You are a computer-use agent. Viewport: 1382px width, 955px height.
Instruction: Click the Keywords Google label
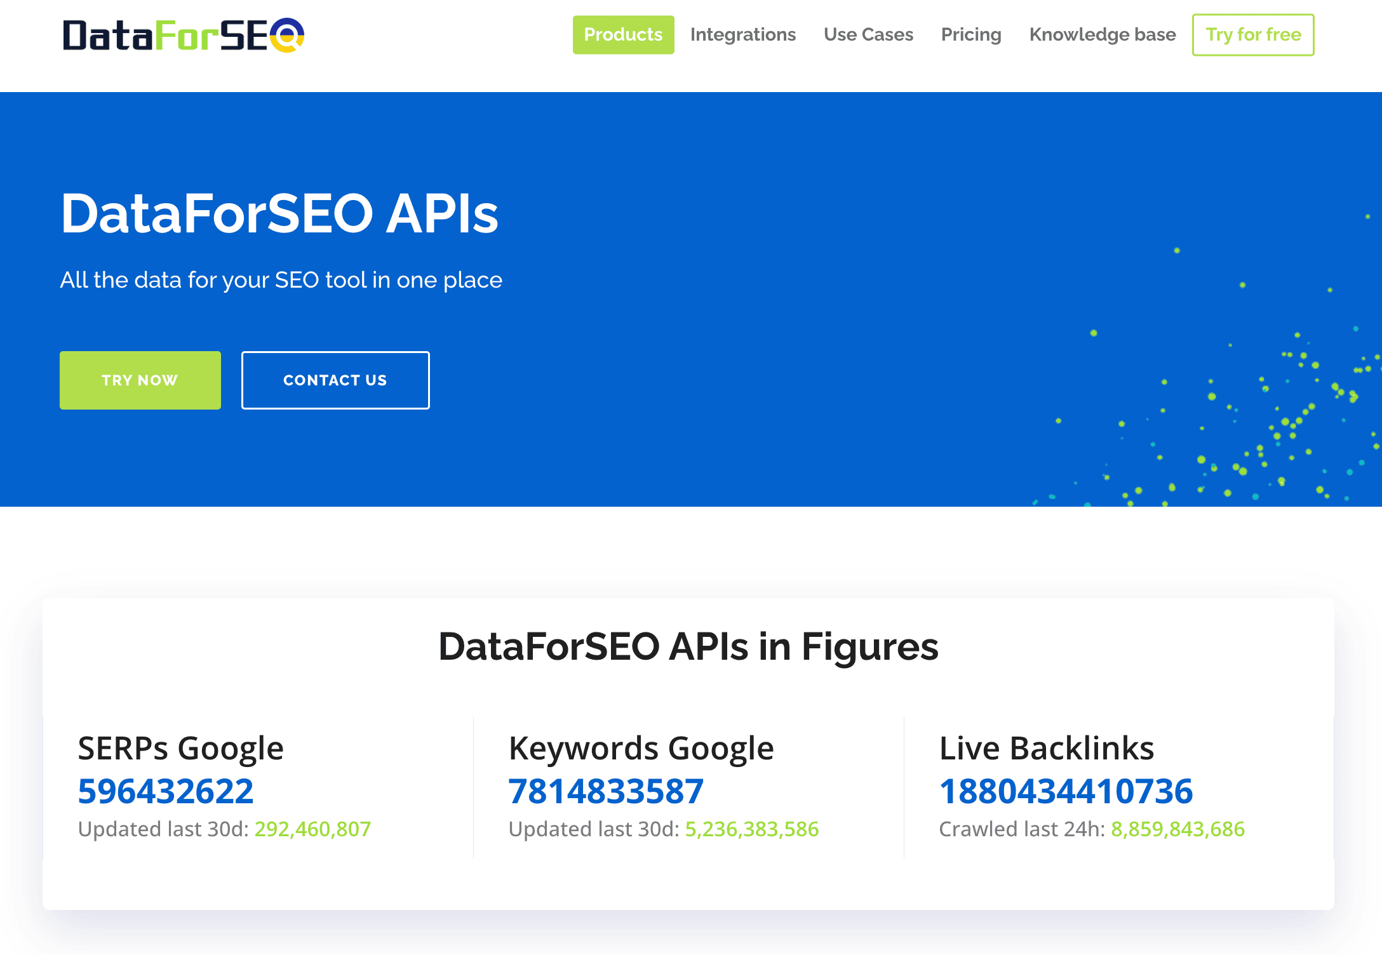coord(641,748)
